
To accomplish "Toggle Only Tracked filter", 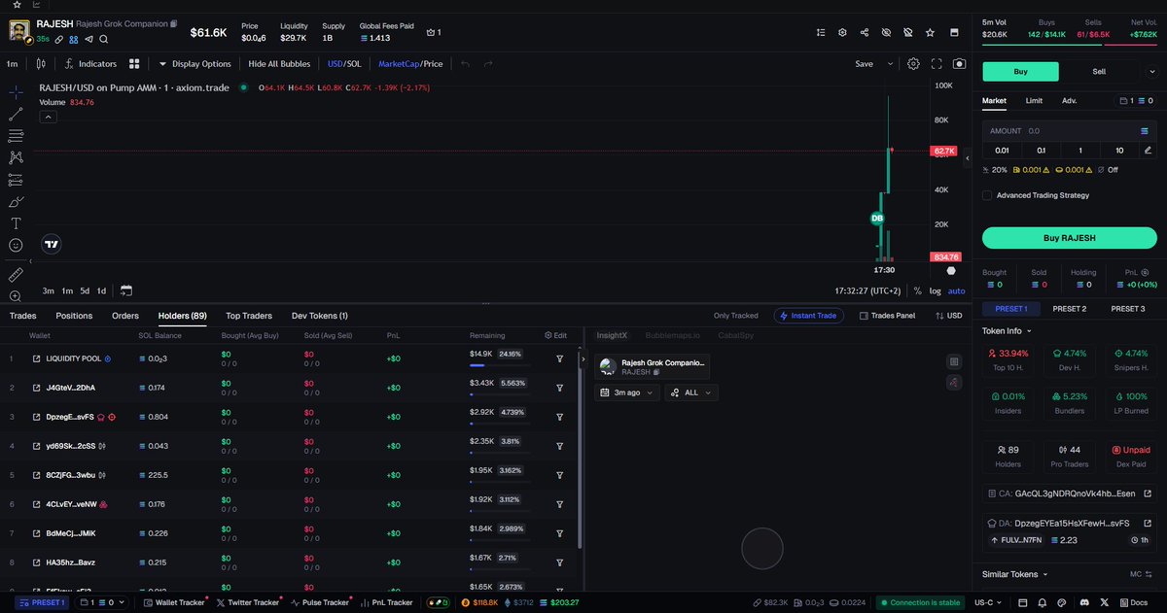I will tap(735, 316).
